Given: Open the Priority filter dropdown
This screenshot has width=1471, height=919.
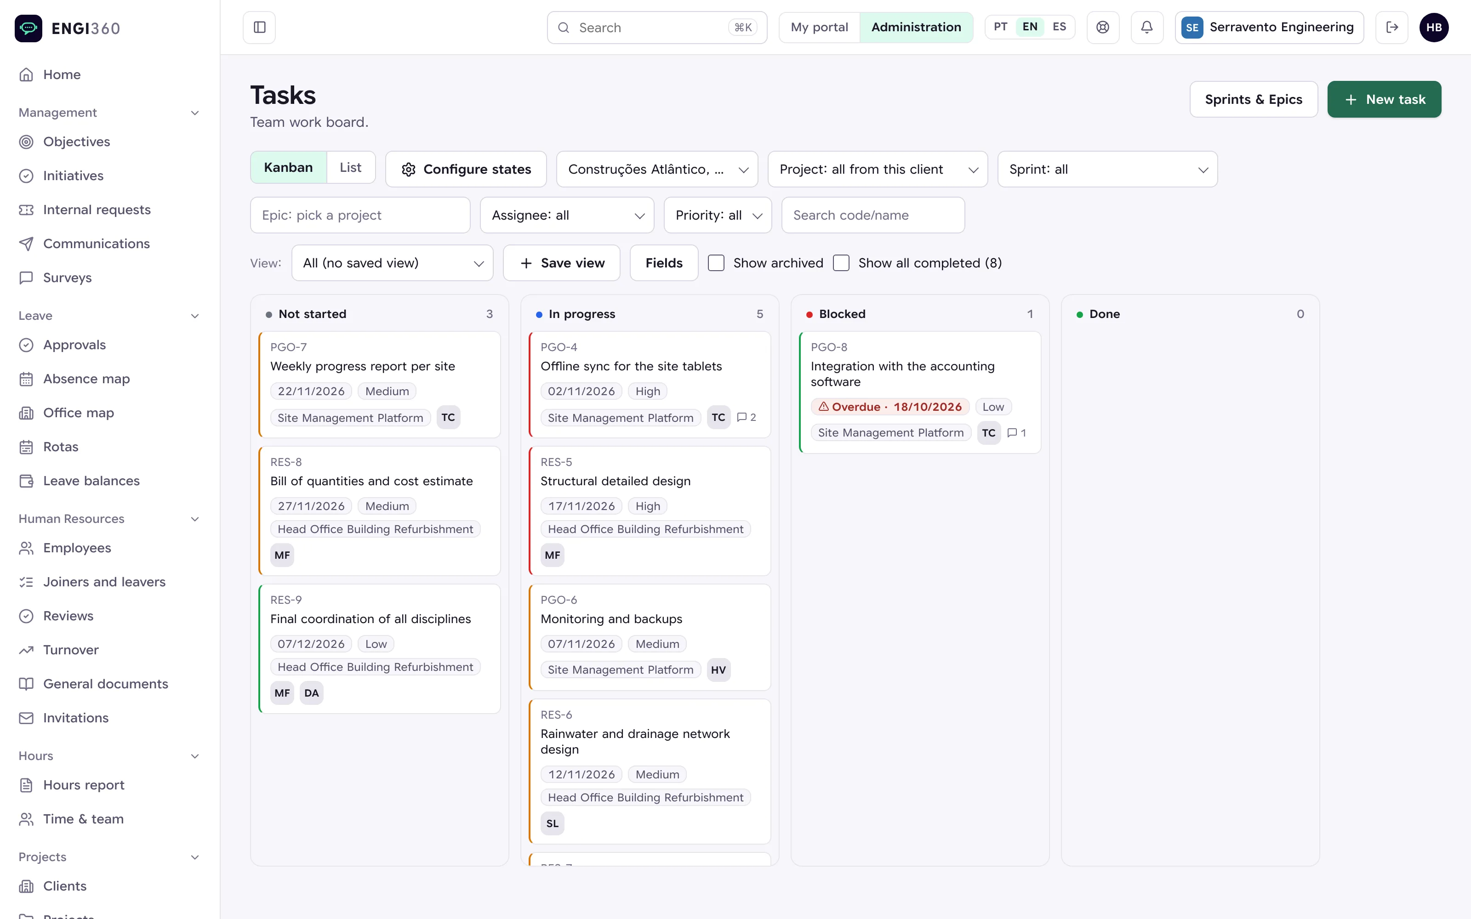Looking at the screenshot, I should (x=718, y=215).
